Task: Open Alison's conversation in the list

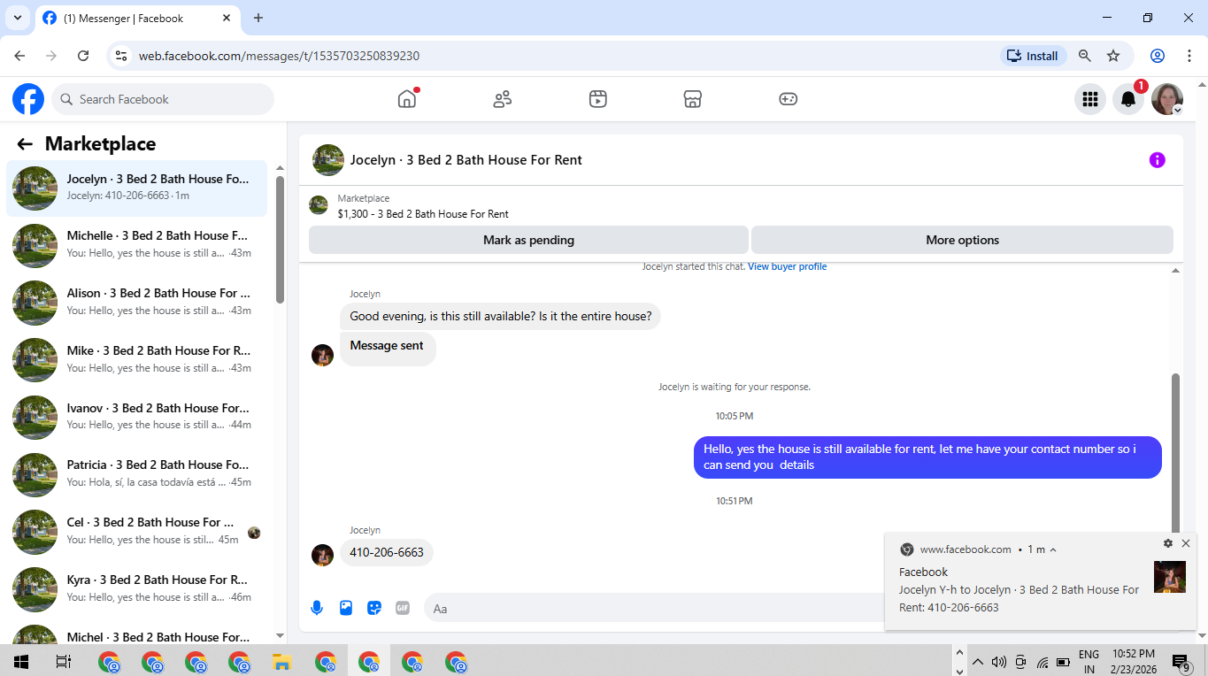Action: click(x=137, y=303)
